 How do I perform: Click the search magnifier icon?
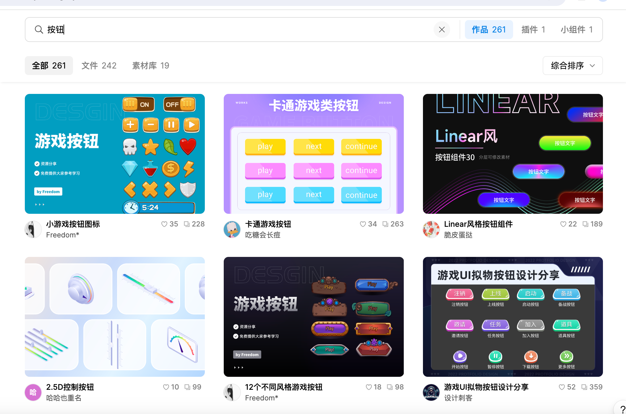point(39,30)
